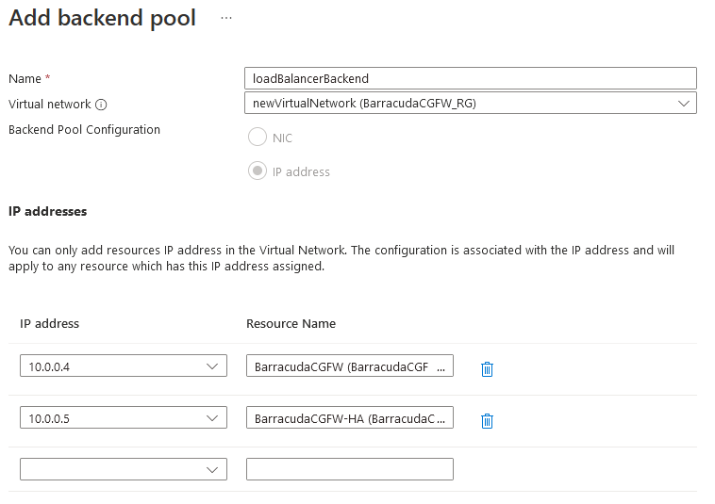The height and width of the screenshot is (504, 715).
Task: Select the NIC radio button
Action: 257,138
